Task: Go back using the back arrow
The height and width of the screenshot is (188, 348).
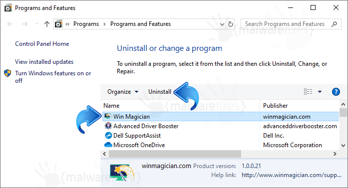Action: [x=10, y=24]
